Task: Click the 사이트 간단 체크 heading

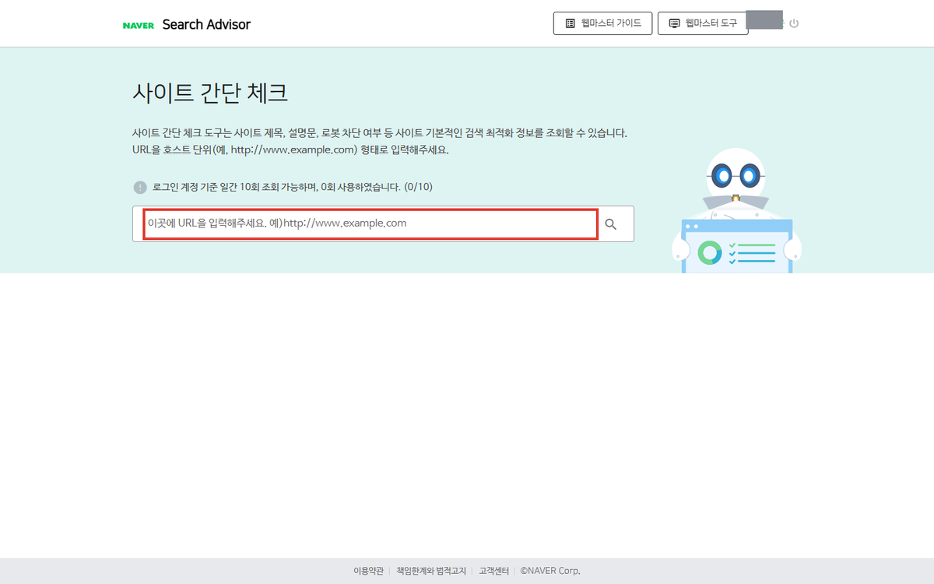Action: pyautogui.click(x=210, y=93)
